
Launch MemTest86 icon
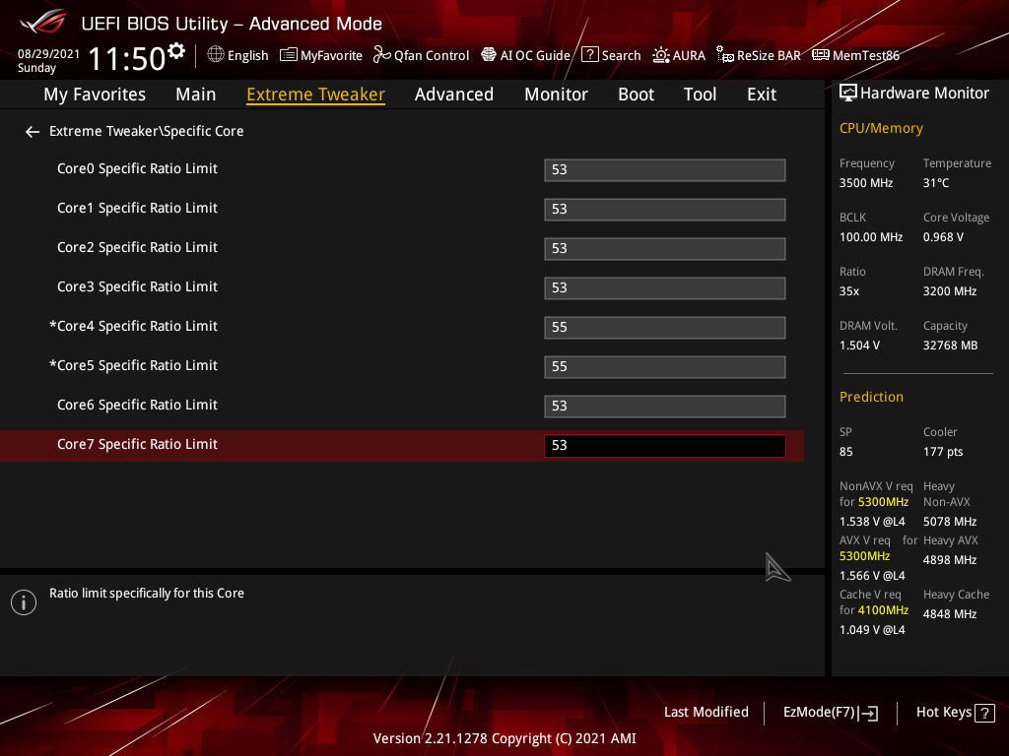821,55
